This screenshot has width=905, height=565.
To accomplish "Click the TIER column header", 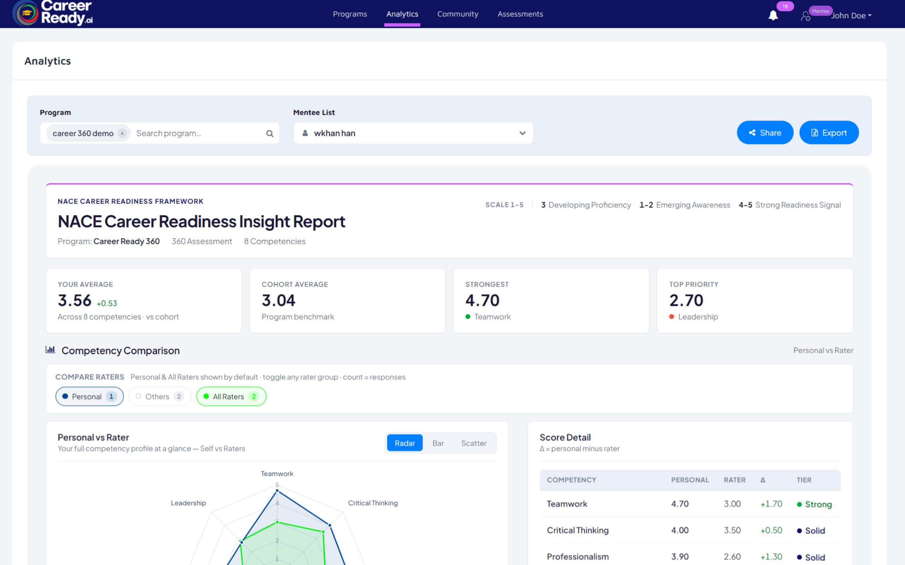I will (804, 480).
